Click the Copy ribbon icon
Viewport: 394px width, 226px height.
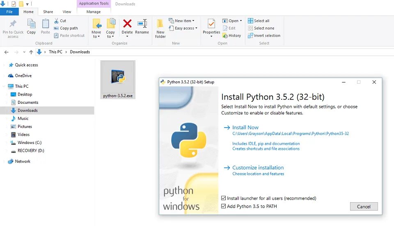click(32, 24)
